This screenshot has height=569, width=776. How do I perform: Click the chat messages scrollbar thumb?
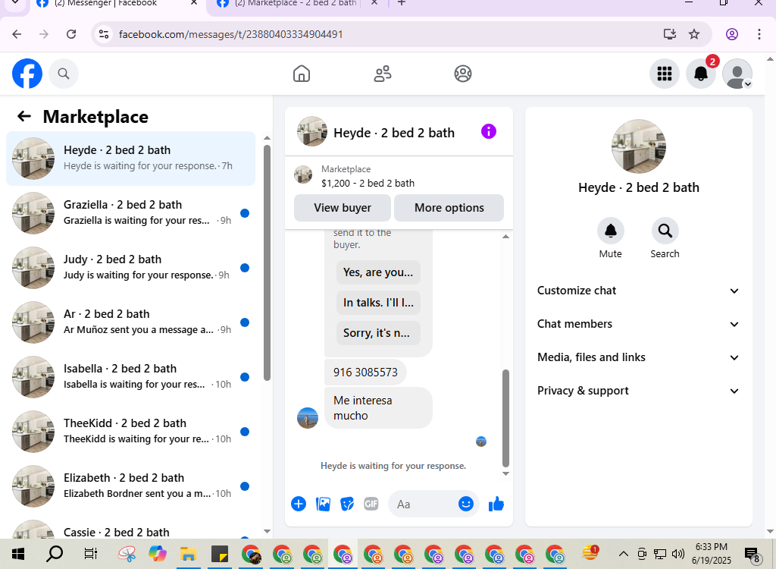(x=505, y=418)
